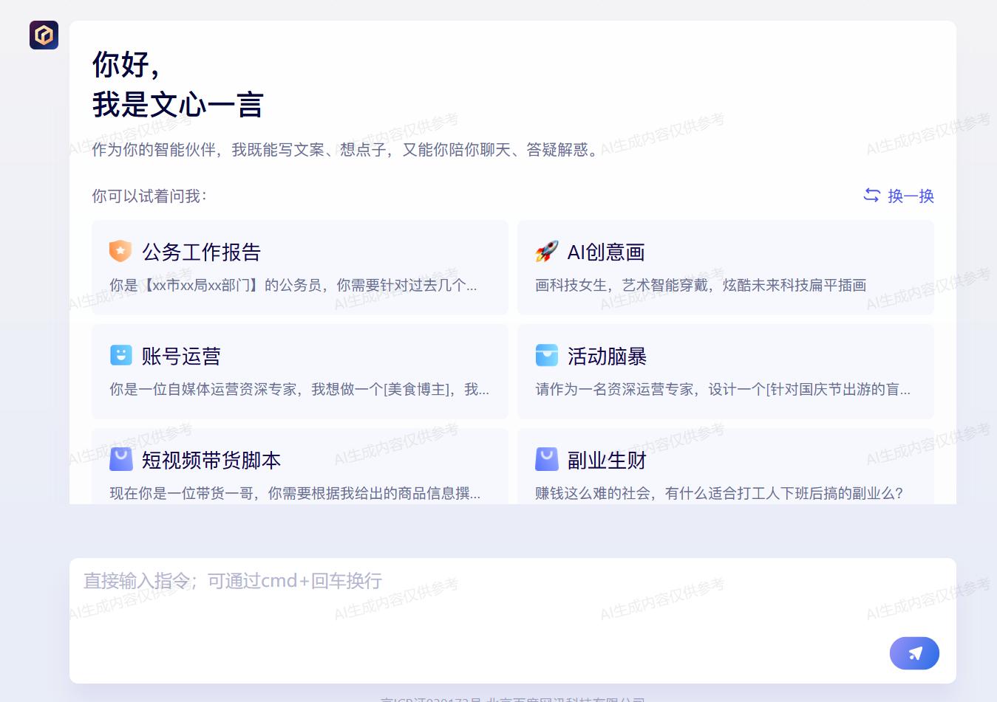This screenshot has height=702, width=997.
Task: Click the Wenxin Yiyan logo avatar
Action: tap(44, 35)
